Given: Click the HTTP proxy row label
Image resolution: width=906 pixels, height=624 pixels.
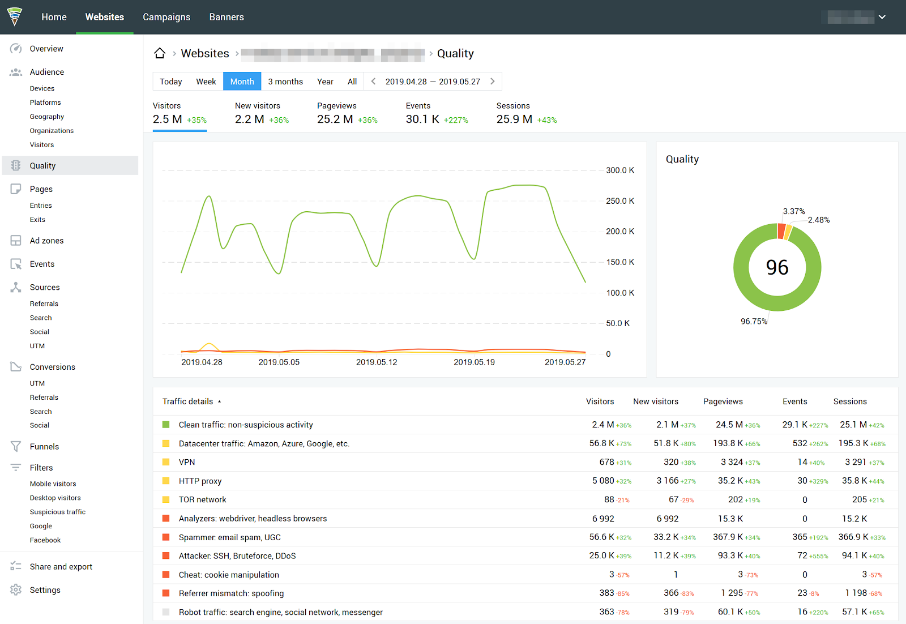Looking at the screenshot, I should 200,481.
